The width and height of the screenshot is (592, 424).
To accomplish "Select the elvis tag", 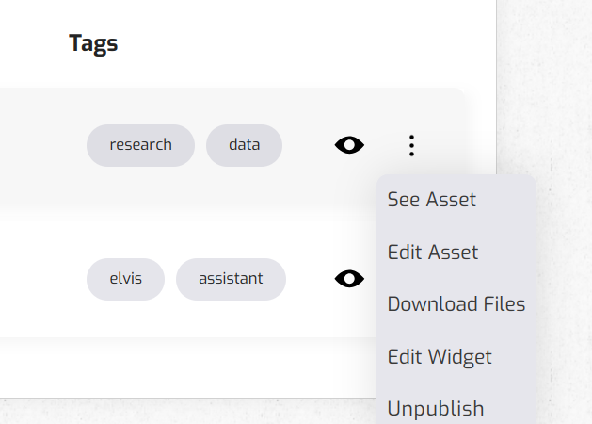I will pos(125,279).
